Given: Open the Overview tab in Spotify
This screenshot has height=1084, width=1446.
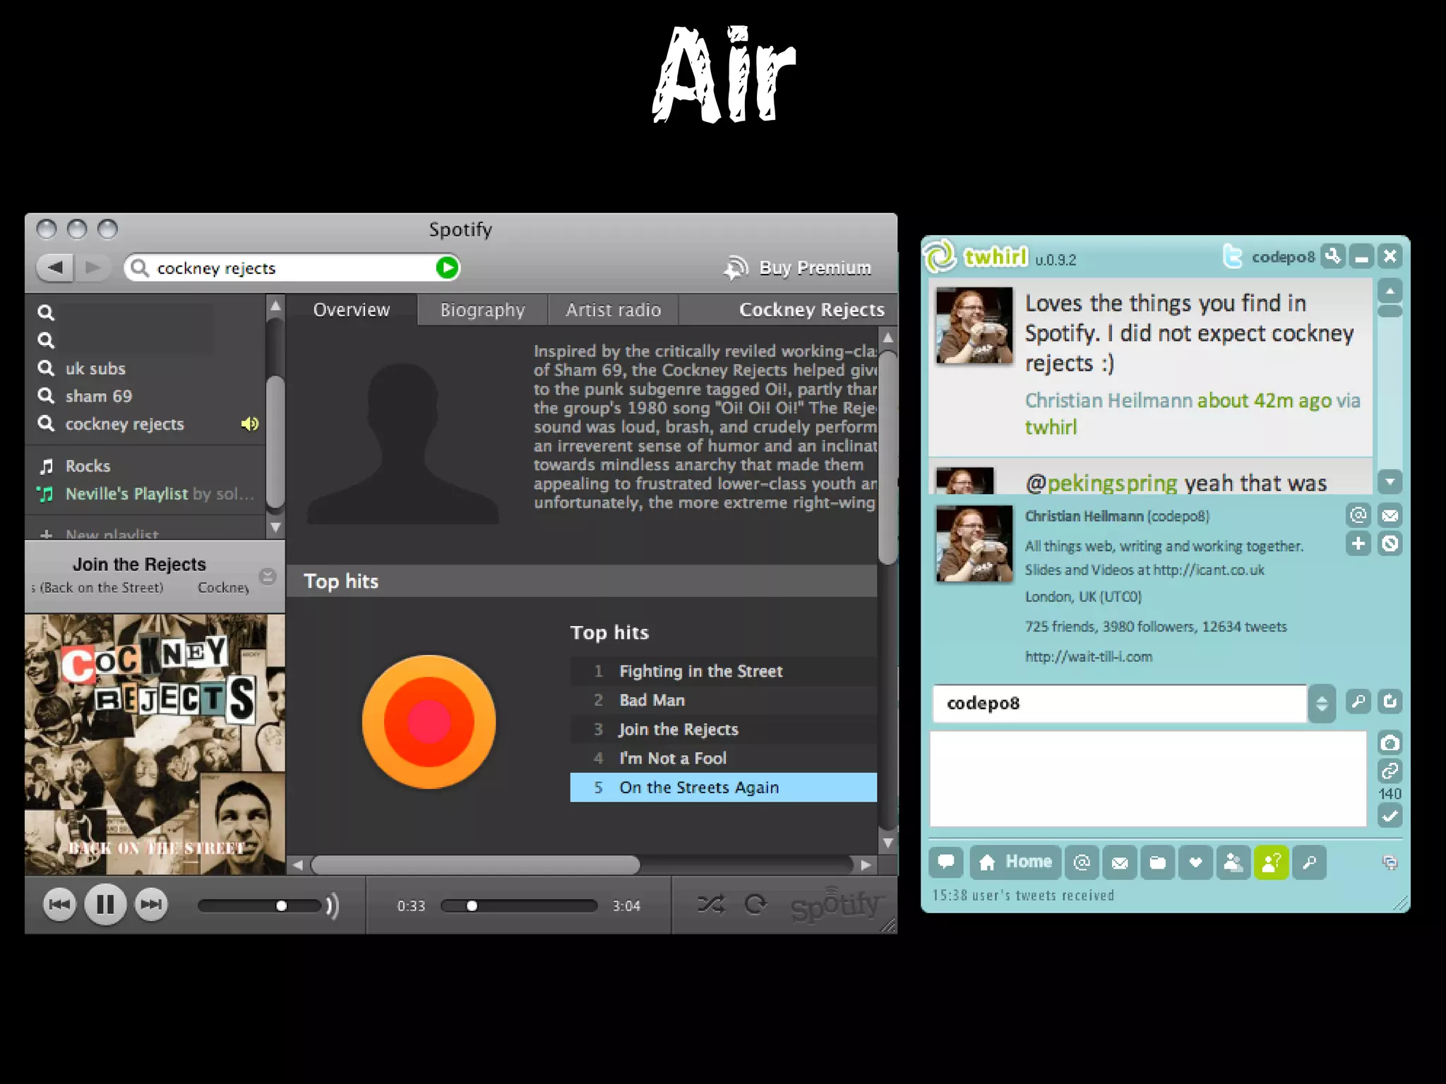Looking at the screenshot, I should pos(352,310).
